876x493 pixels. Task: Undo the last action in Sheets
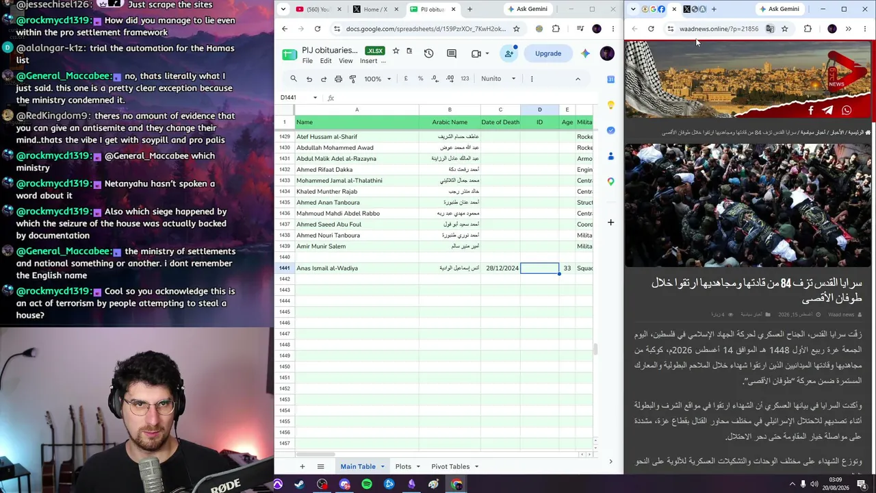[x=309, y=79]
